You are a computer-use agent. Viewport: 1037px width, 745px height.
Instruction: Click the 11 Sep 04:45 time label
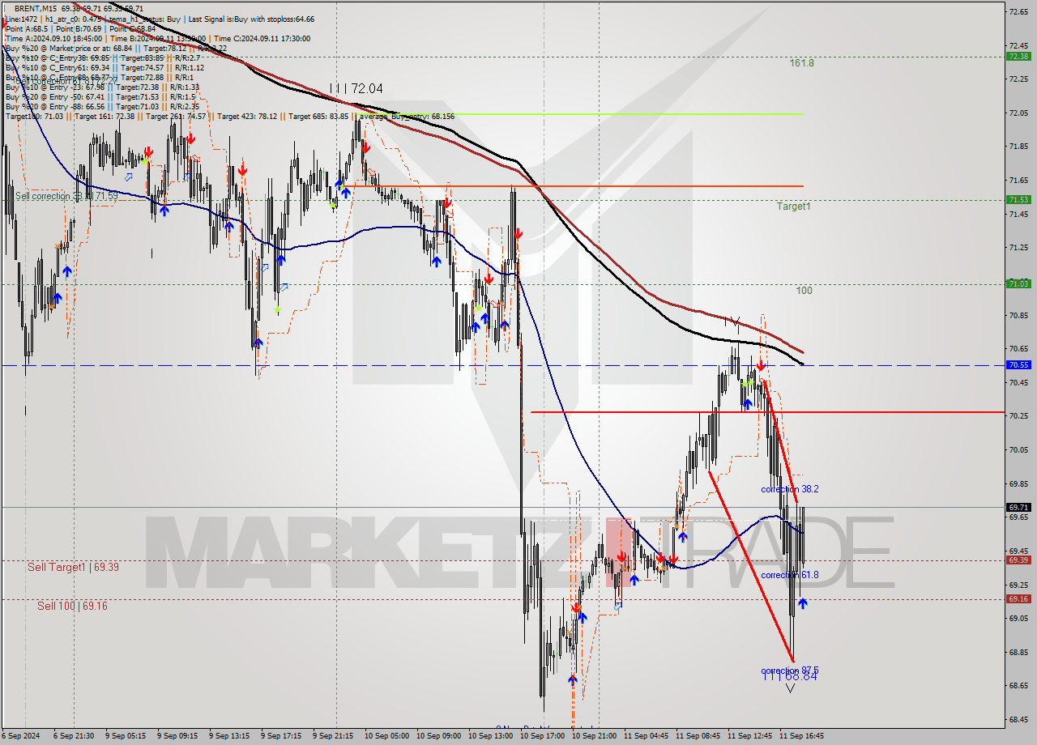(646, 736)
